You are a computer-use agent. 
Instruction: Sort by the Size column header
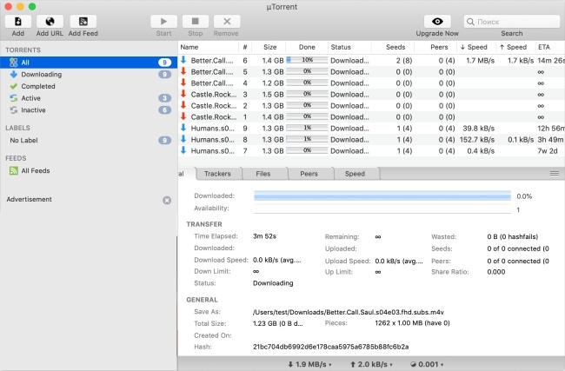tap(269, 47)
